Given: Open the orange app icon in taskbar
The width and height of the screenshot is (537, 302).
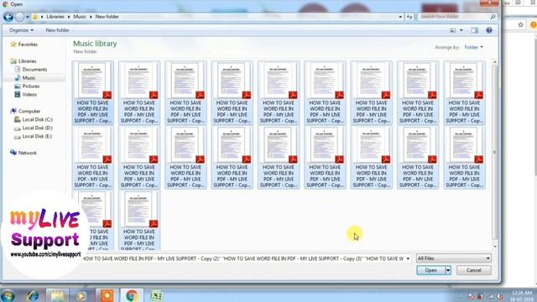Looking at the screenshot, I should pyautogui.click(x=107, y=295).
